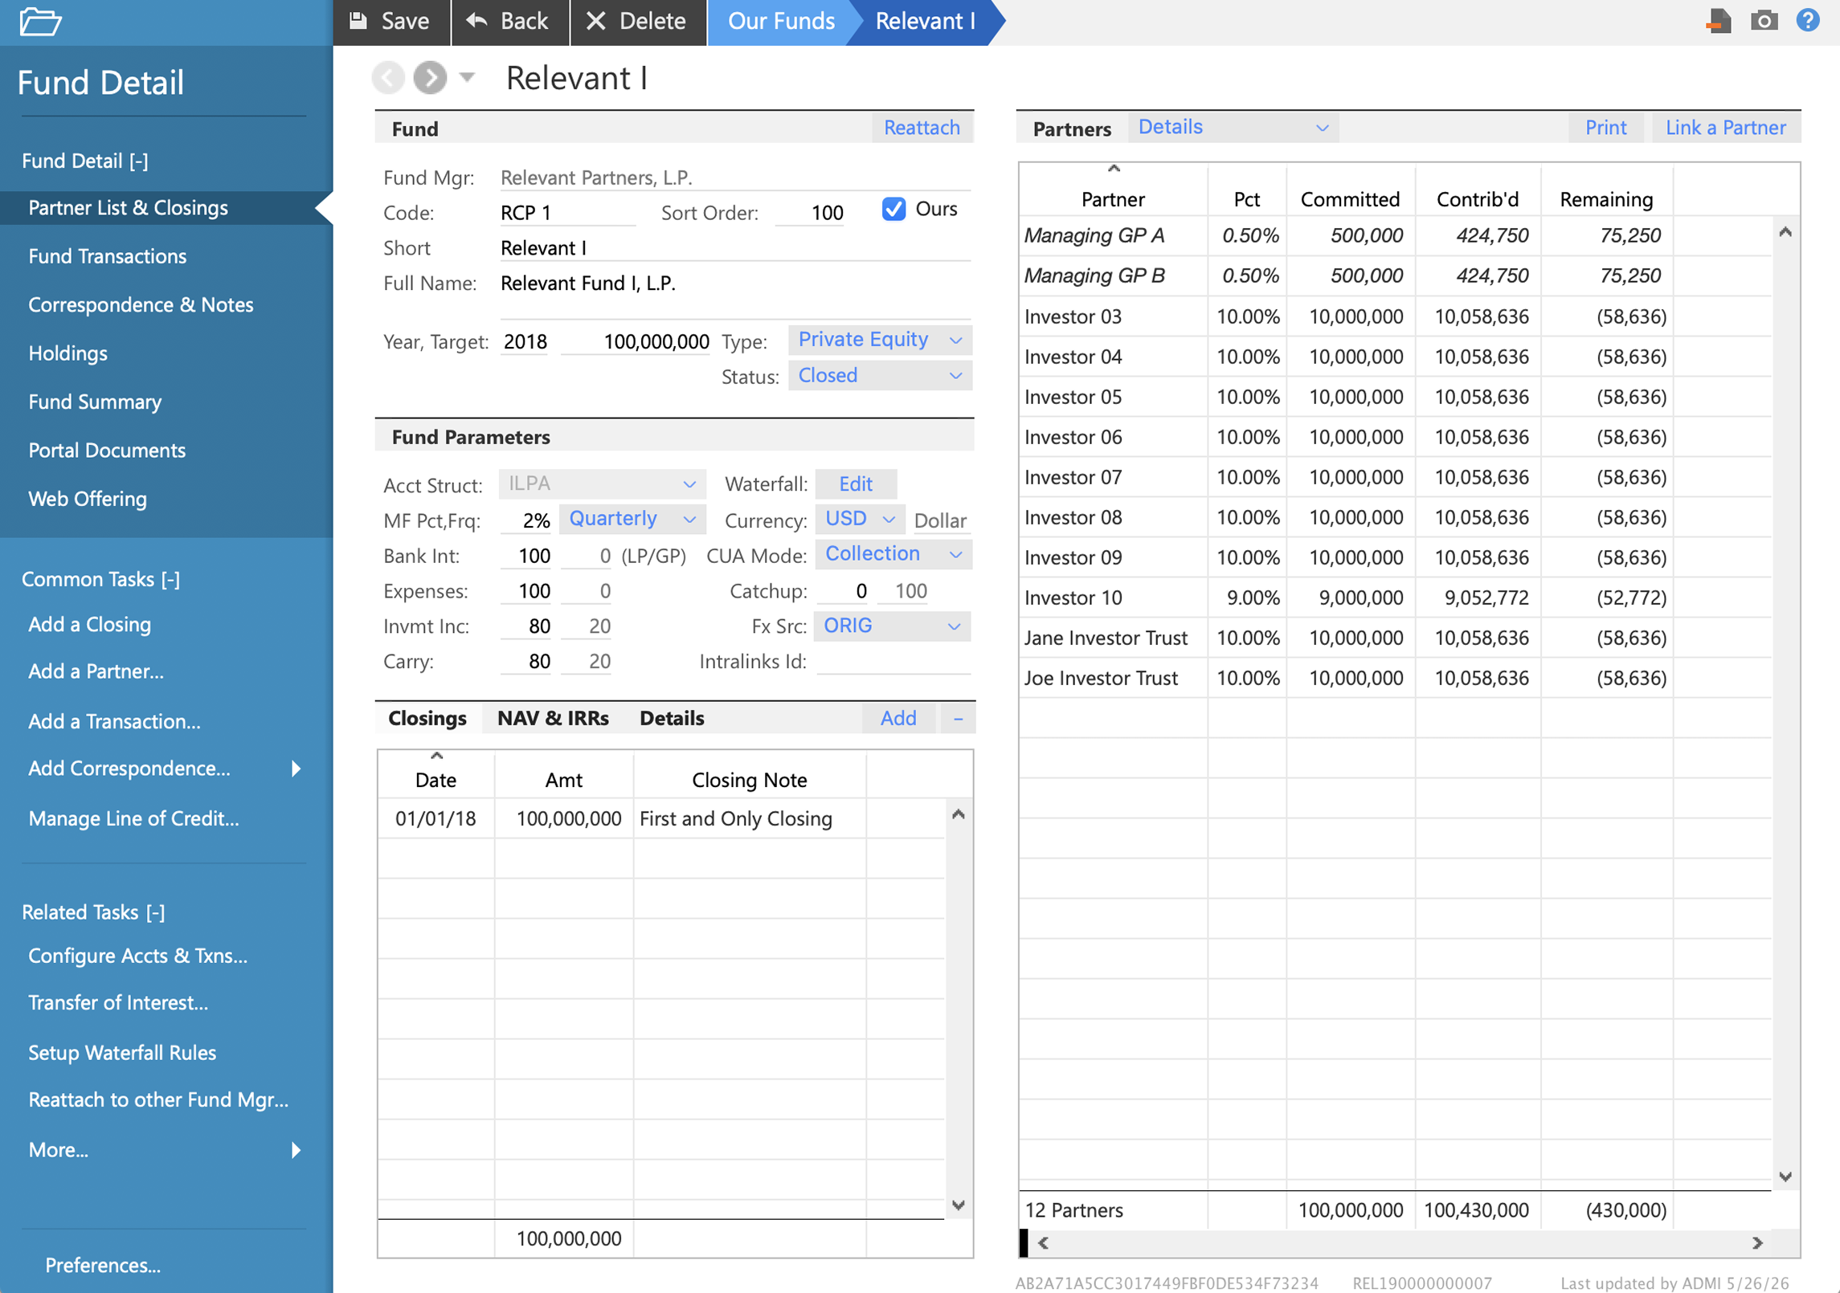
Task: Open the Fx Src ORIG dropdown
Action: click(892, 626)
